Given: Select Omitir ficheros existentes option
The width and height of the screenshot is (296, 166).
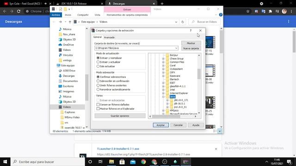Looking at the screenshot, I should coord(98,85).
